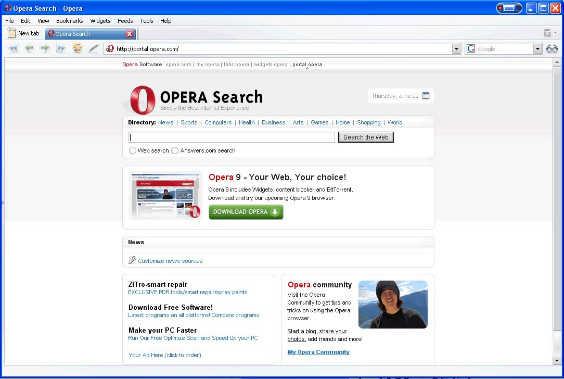The image size is (564, 379).
Task: Click the Opera 9 browser screenshot thumbnail
Action: [x=165, y=195]
